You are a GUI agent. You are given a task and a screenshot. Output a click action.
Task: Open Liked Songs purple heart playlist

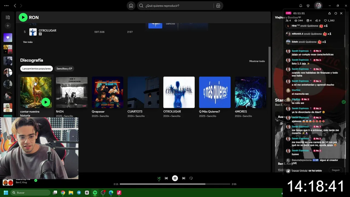[x=8, y=37]
